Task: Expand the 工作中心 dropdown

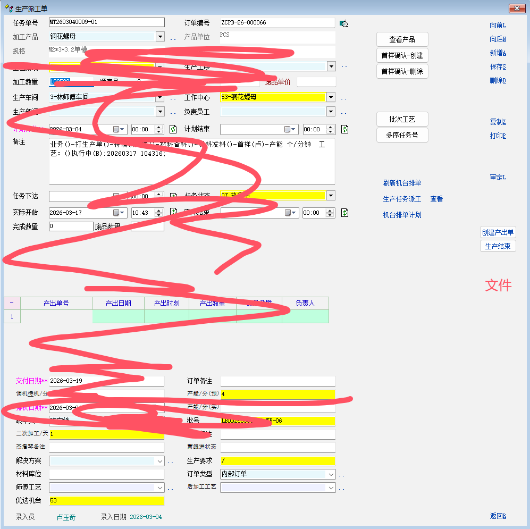Action: (331, 97)
